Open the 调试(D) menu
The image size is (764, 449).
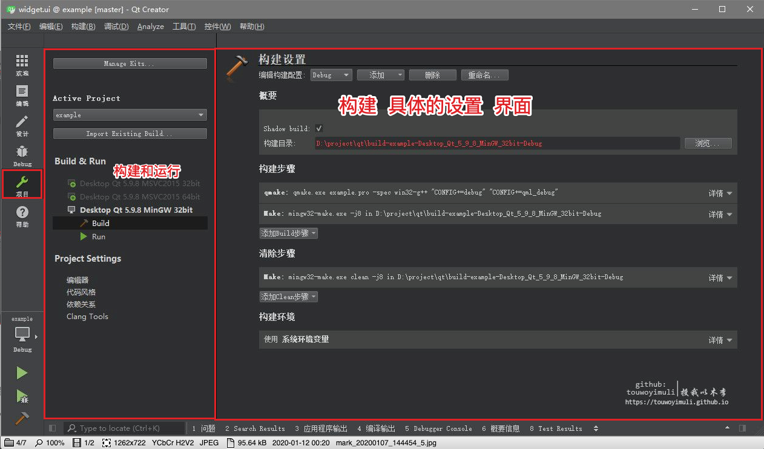(116, 27)
